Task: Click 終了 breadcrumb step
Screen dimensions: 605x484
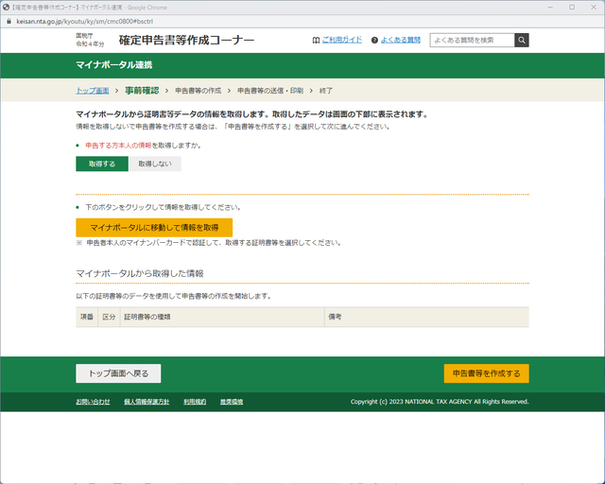Action: (x=325, y=91)
